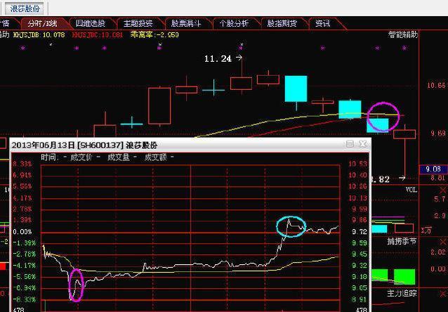
Task: Switch to the 股指期货 tab
Action: pyautogui.click(x=282, y=23)
